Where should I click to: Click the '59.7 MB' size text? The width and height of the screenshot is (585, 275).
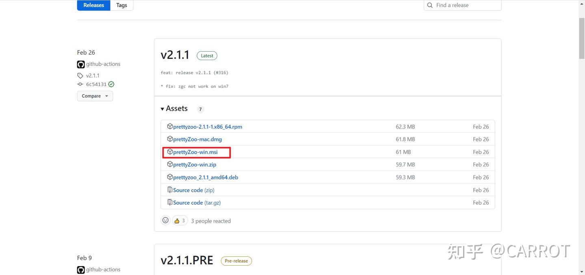(405, 165)
